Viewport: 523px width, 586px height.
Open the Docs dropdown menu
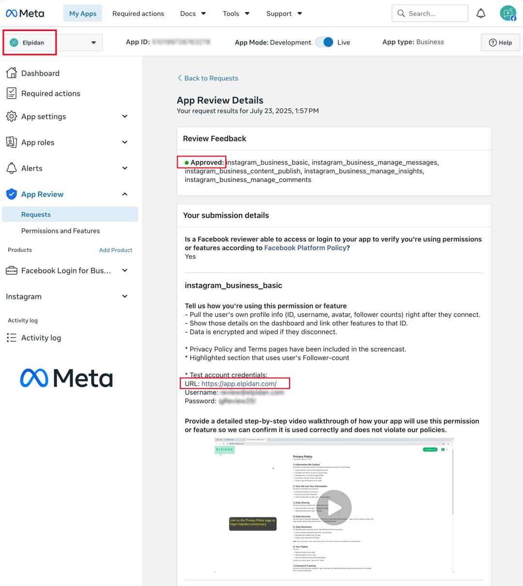click(193, 14)
